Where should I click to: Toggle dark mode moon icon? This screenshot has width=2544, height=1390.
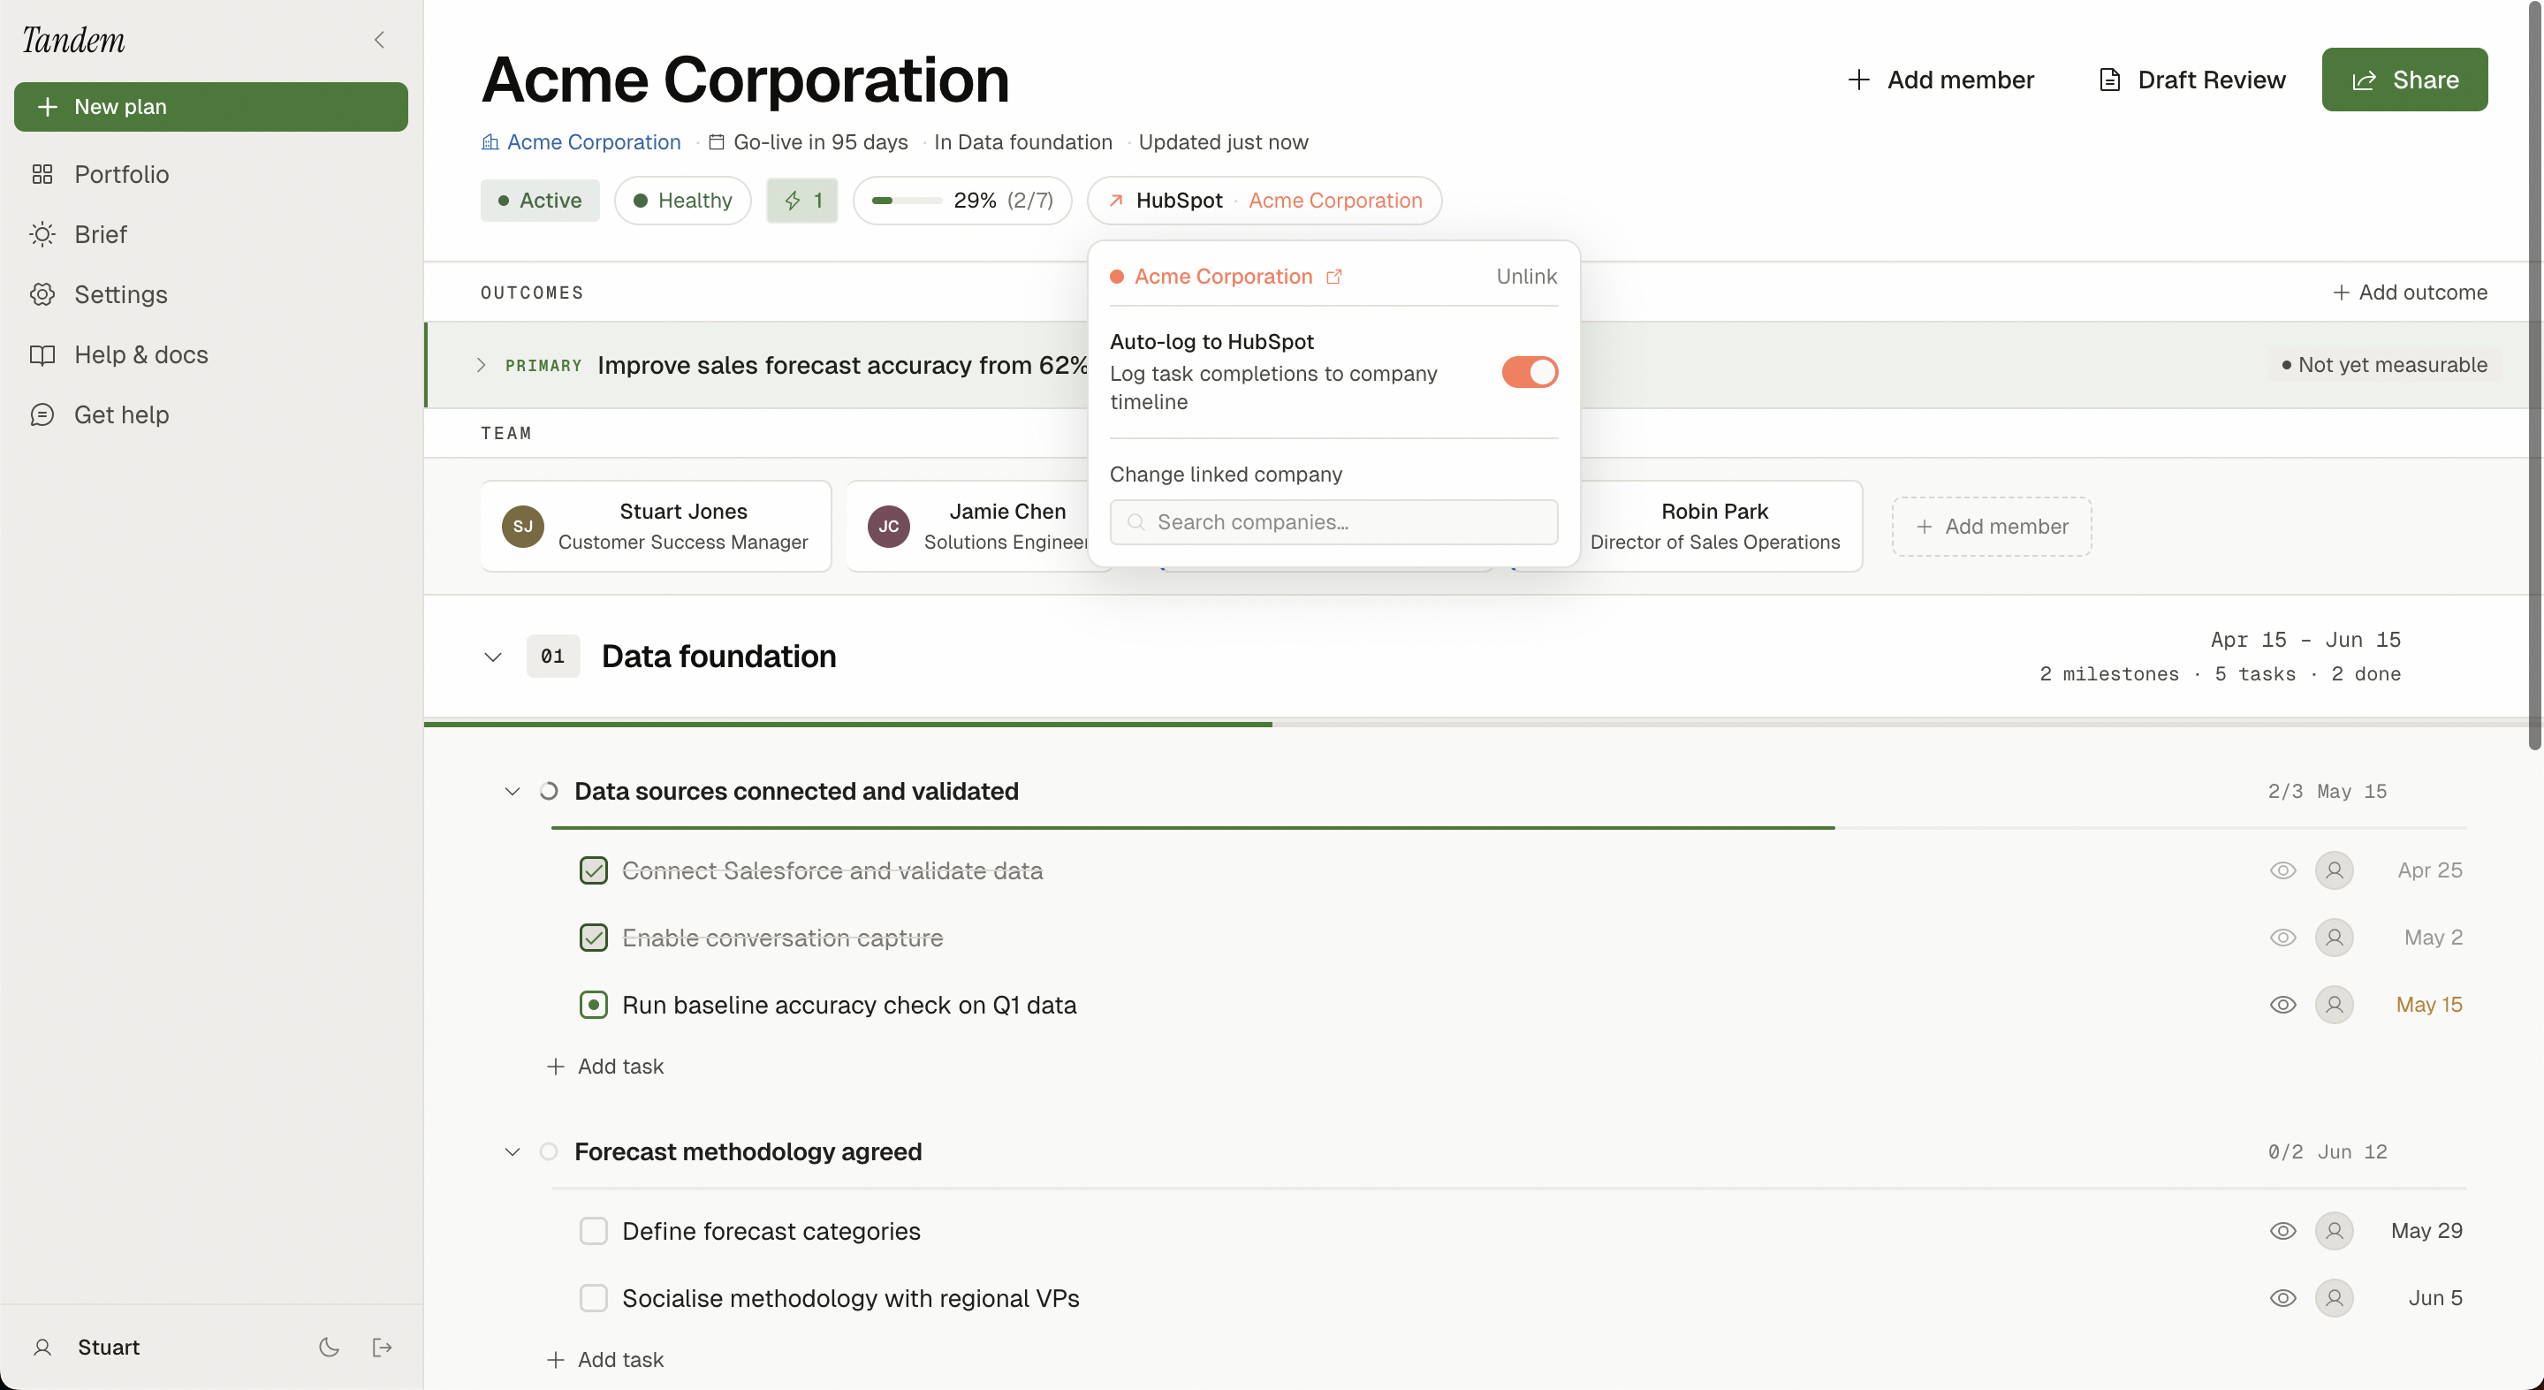click(329, 1348)
